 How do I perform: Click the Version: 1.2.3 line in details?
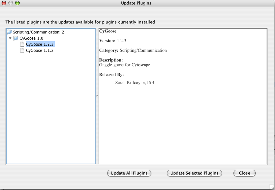[x=112, y=41]
